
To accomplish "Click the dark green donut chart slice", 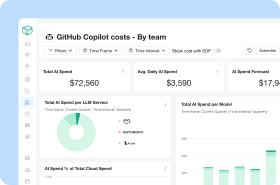I will (77, 118).
